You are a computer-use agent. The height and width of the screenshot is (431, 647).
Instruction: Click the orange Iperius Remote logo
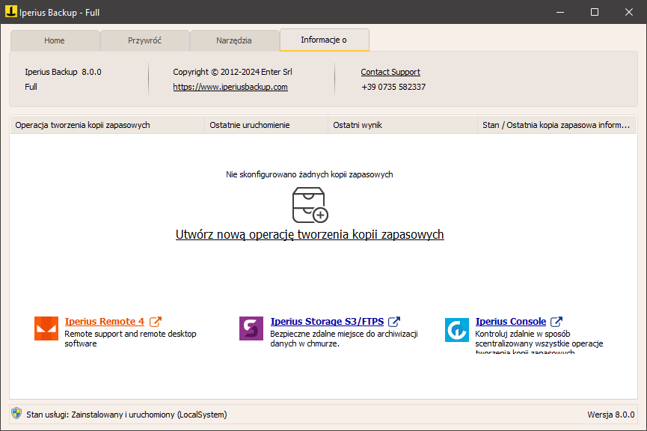[x=46, y=328]
